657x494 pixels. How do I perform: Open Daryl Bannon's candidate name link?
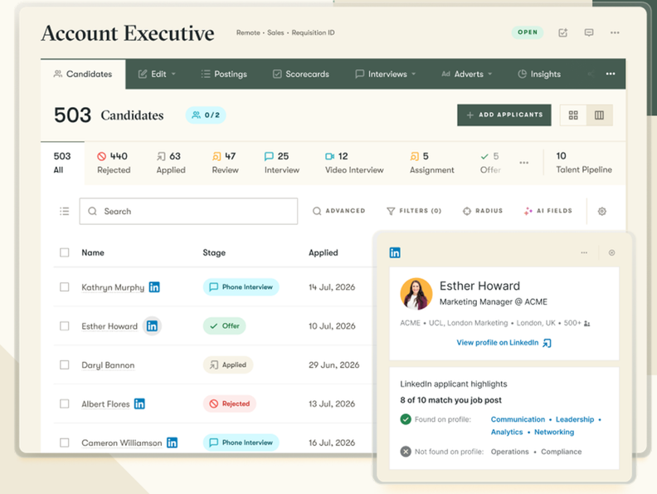pos(108,365)
